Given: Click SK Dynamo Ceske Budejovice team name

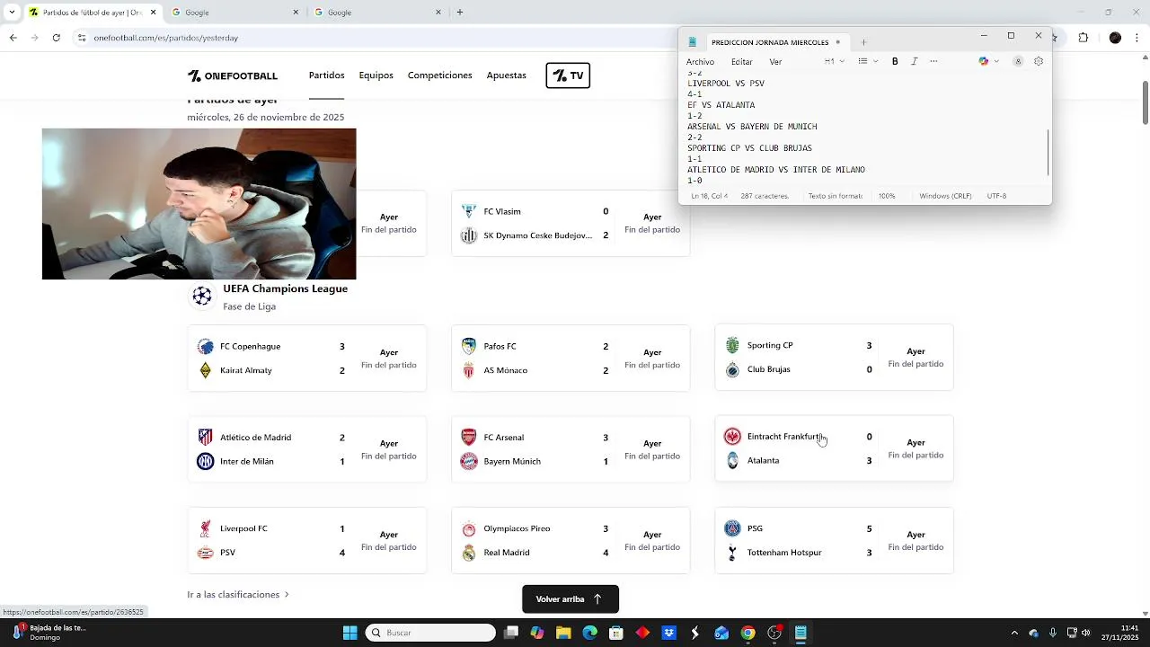Looking at the screenshot, I should coord(537,235).
